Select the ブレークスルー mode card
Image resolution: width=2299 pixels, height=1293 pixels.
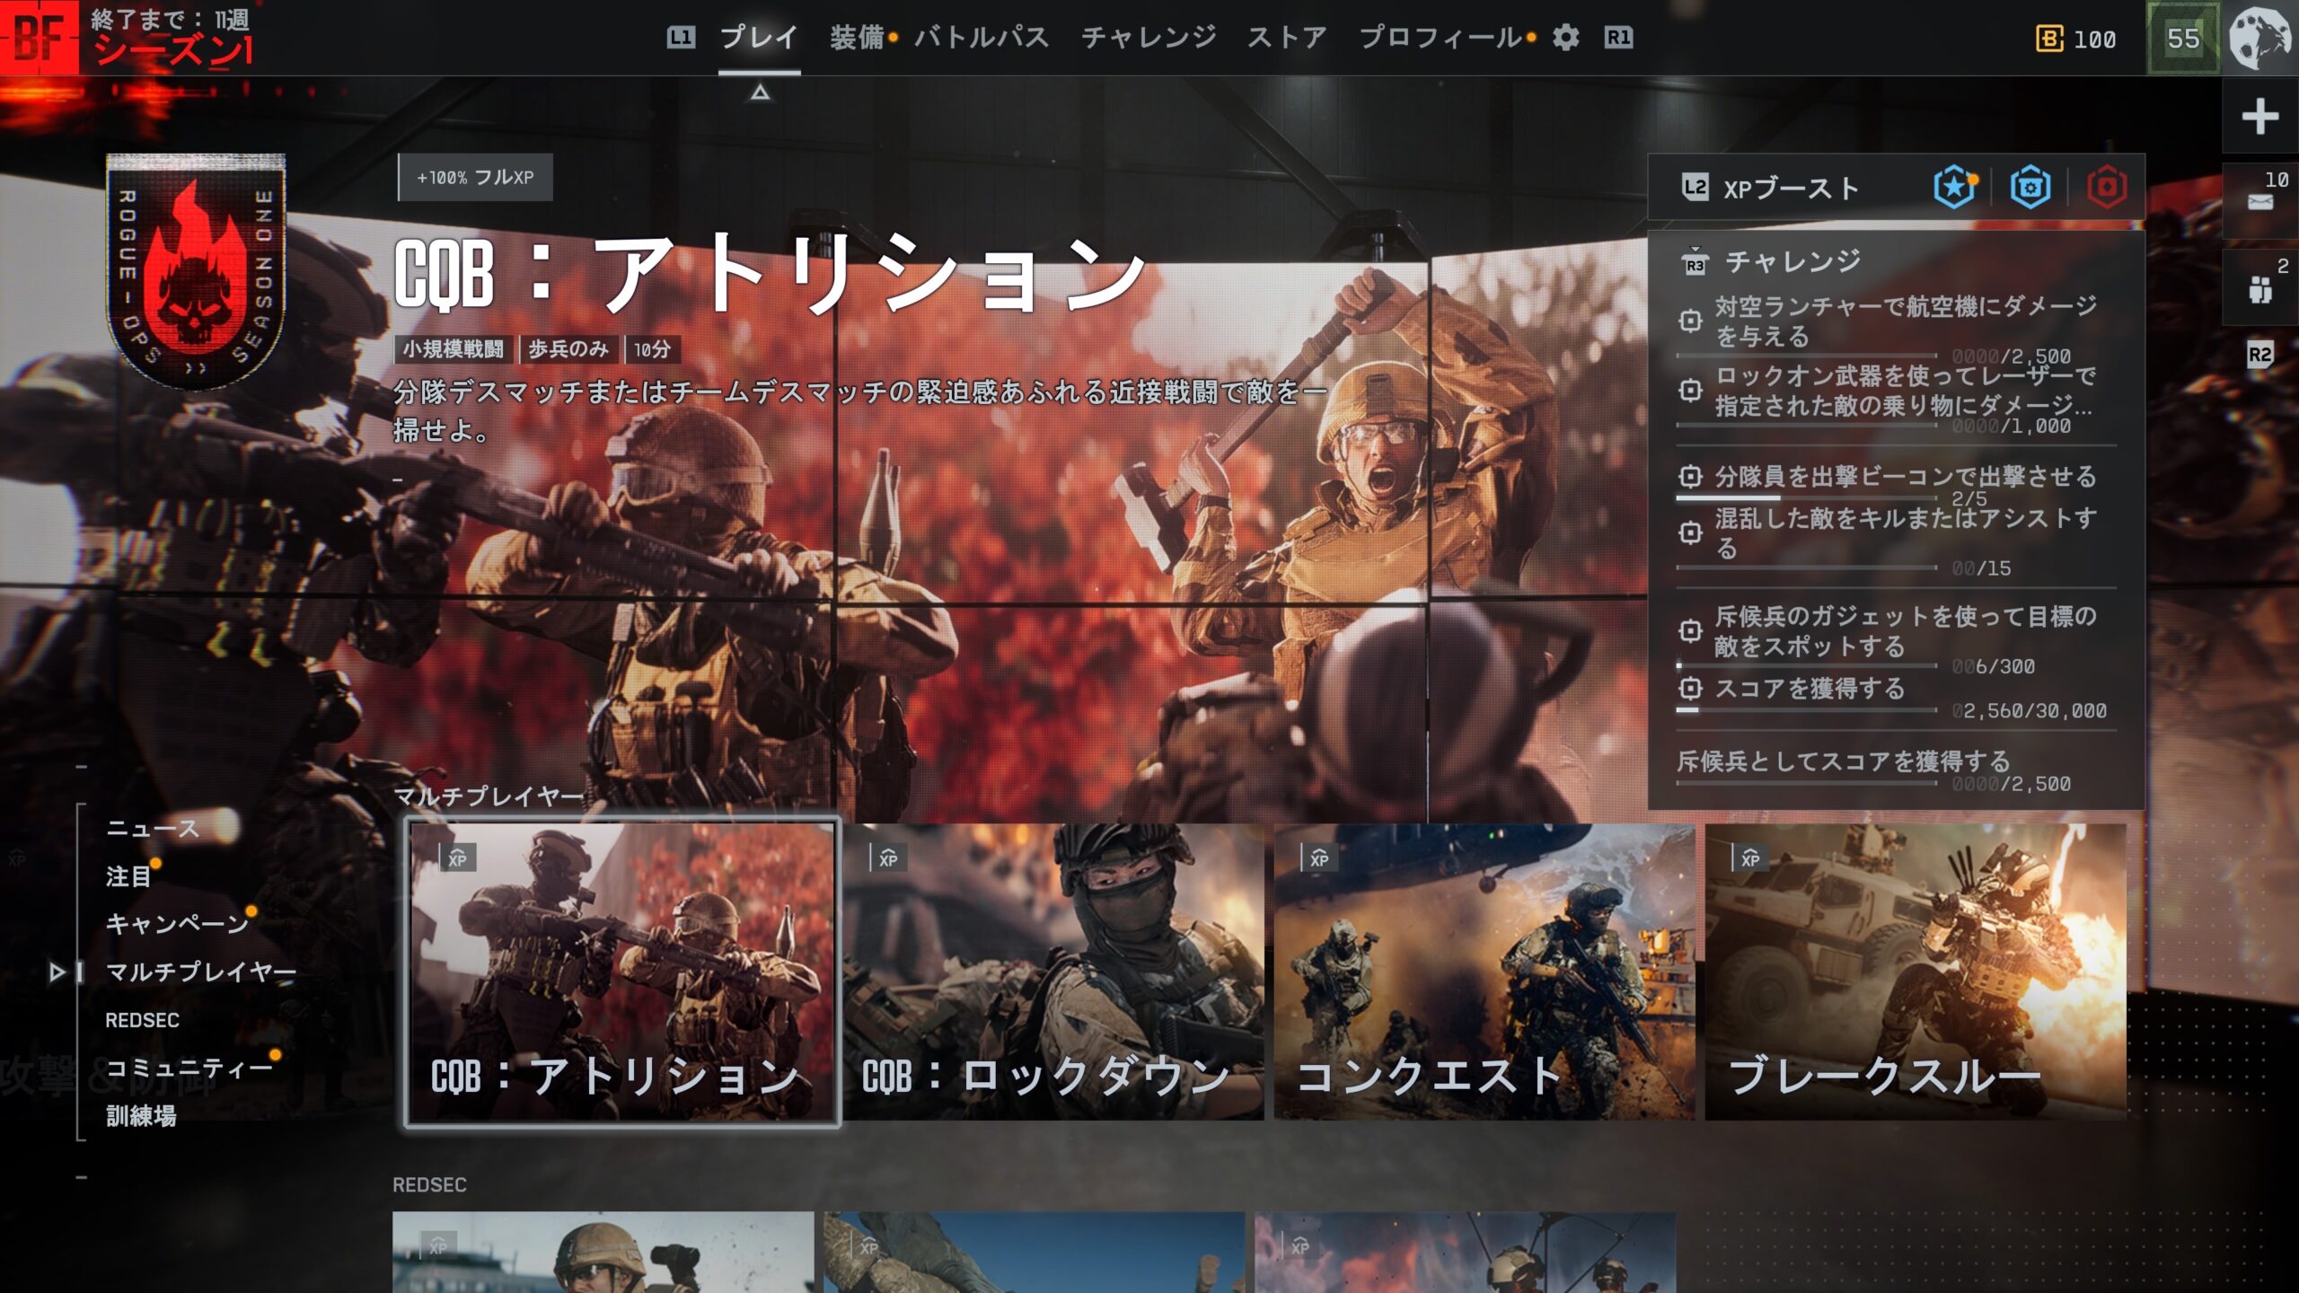[x=1915, y=972]
